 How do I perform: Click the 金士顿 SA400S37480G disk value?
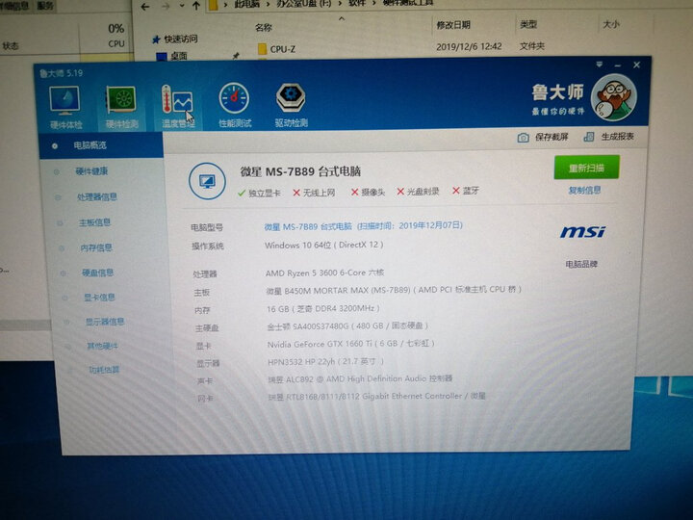coord(347,326)
